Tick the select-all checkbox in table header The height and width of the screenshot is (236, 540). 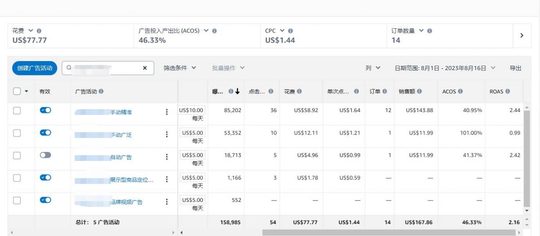18,92
